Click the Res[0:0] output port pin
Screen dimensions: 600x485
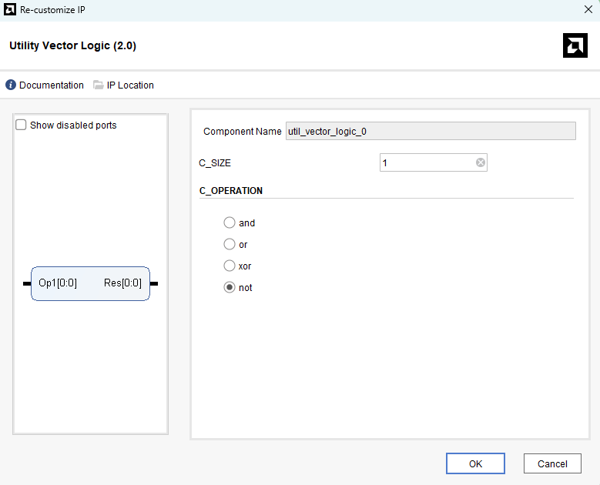click(x=154, y=283)
